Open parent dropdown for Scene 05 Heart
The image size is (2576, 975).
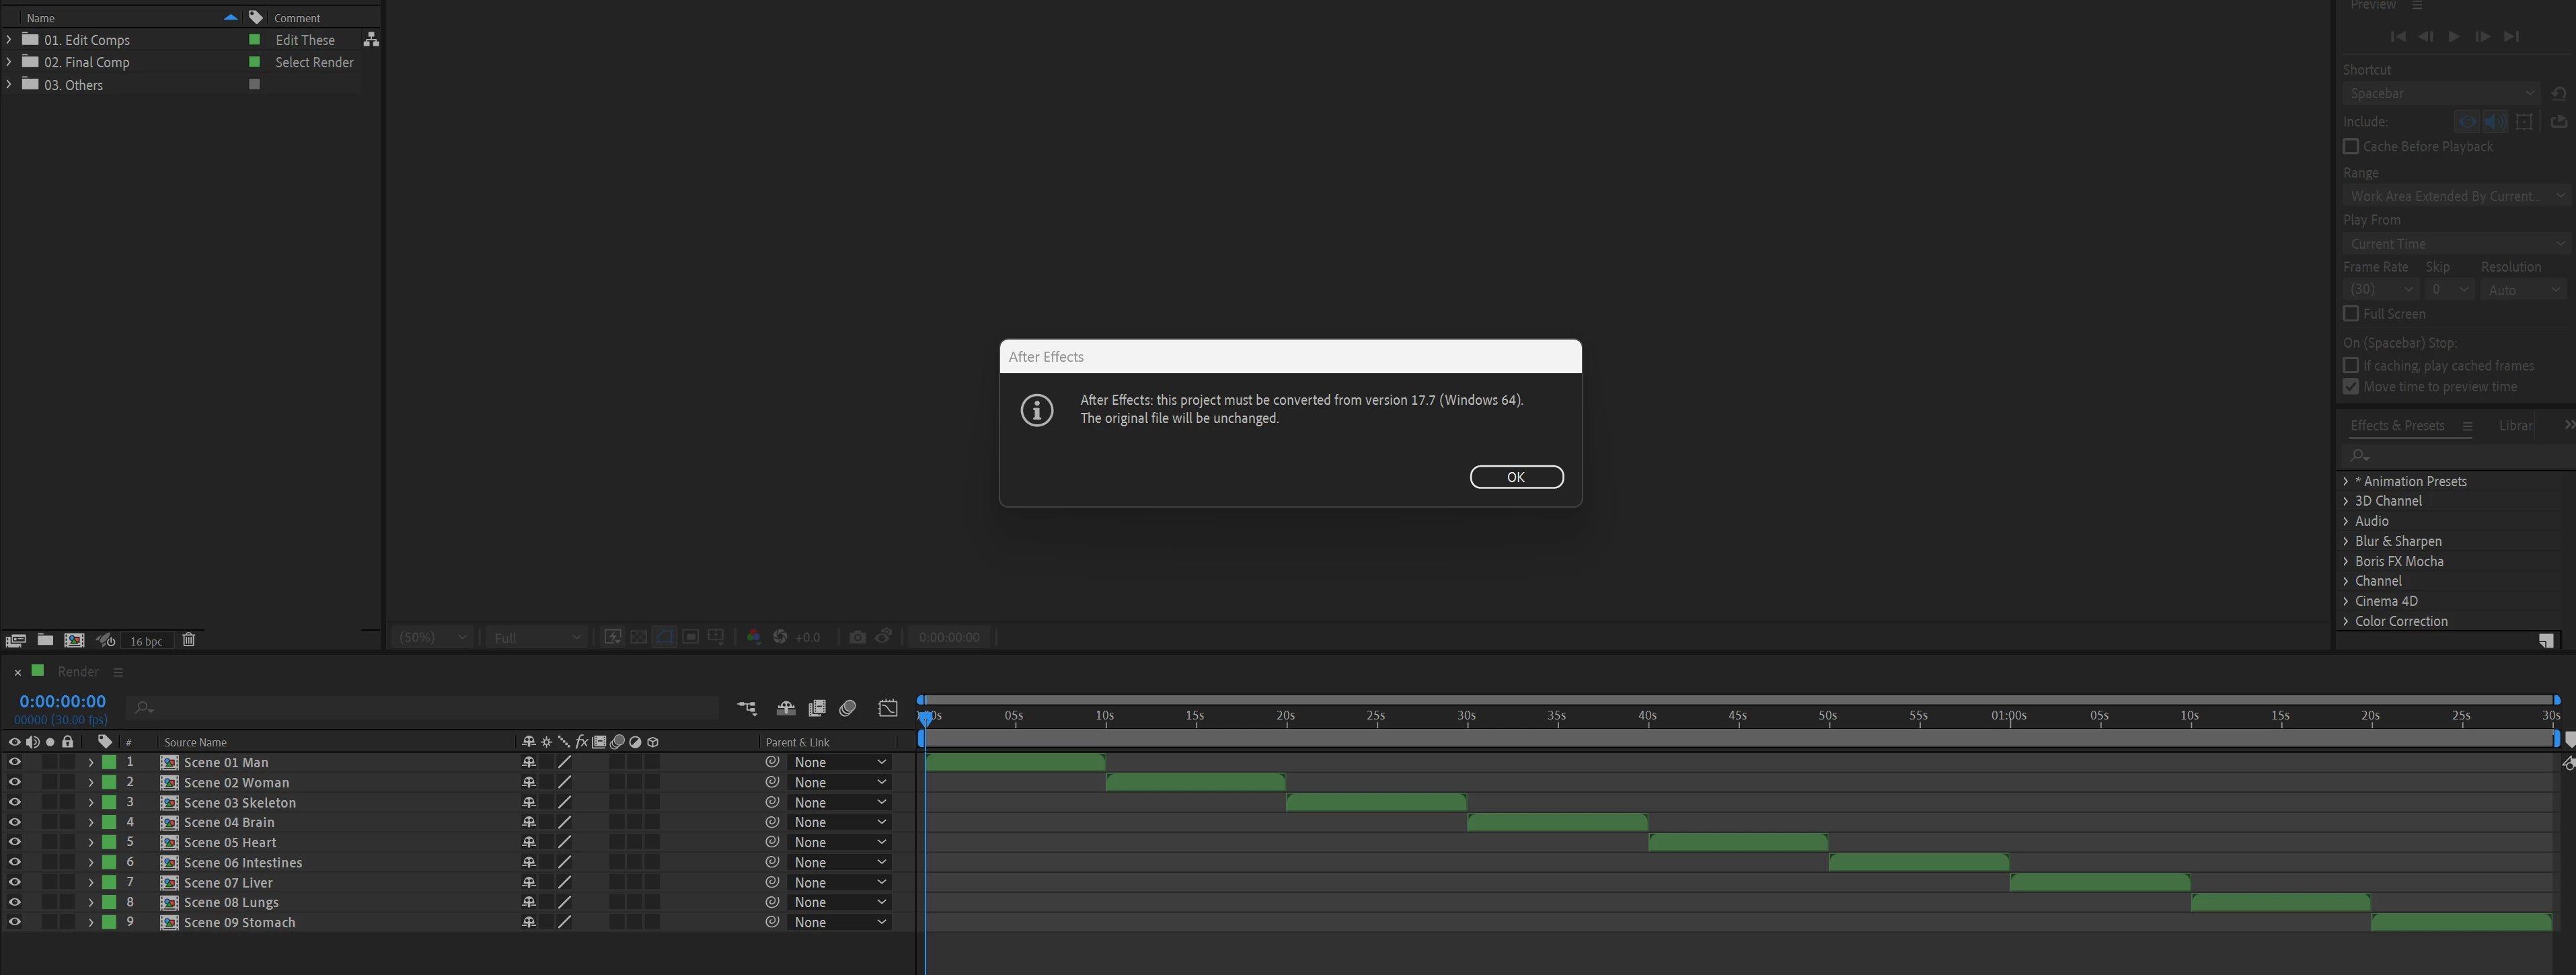[839, 842]
